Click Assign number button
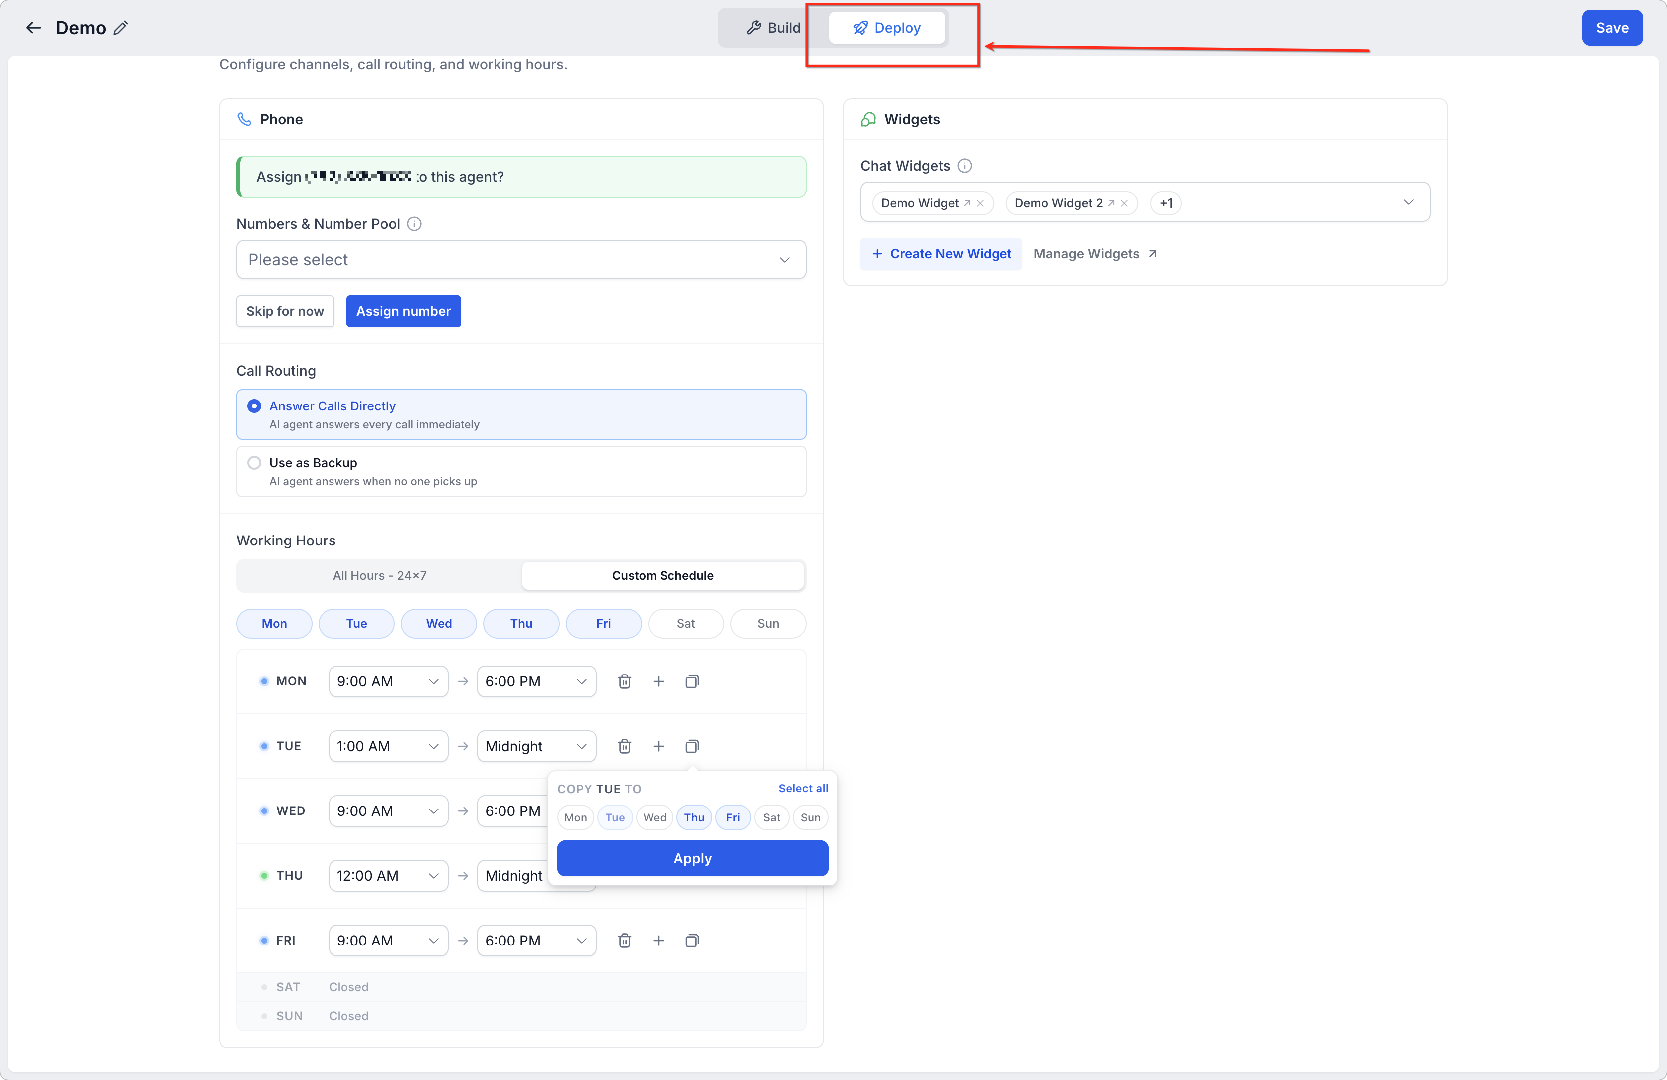This screenshot has height=1080, width=1667. [403, 311]
